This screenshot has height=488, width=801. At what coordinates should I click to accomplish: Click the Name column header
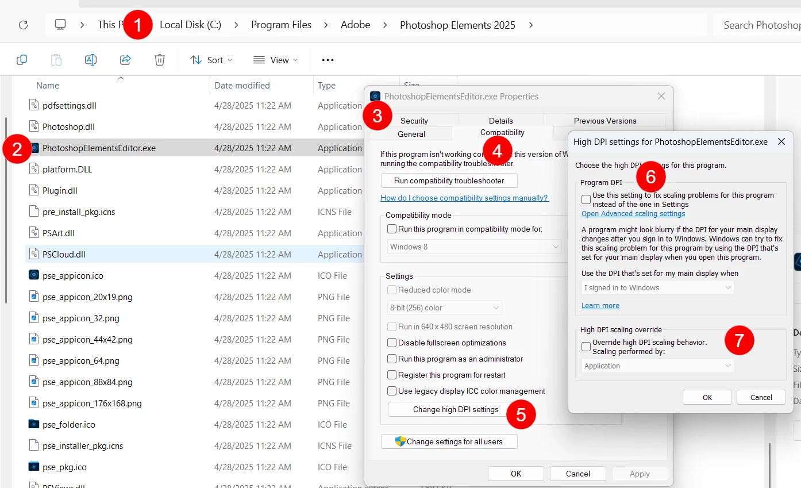tap(48, 85)
